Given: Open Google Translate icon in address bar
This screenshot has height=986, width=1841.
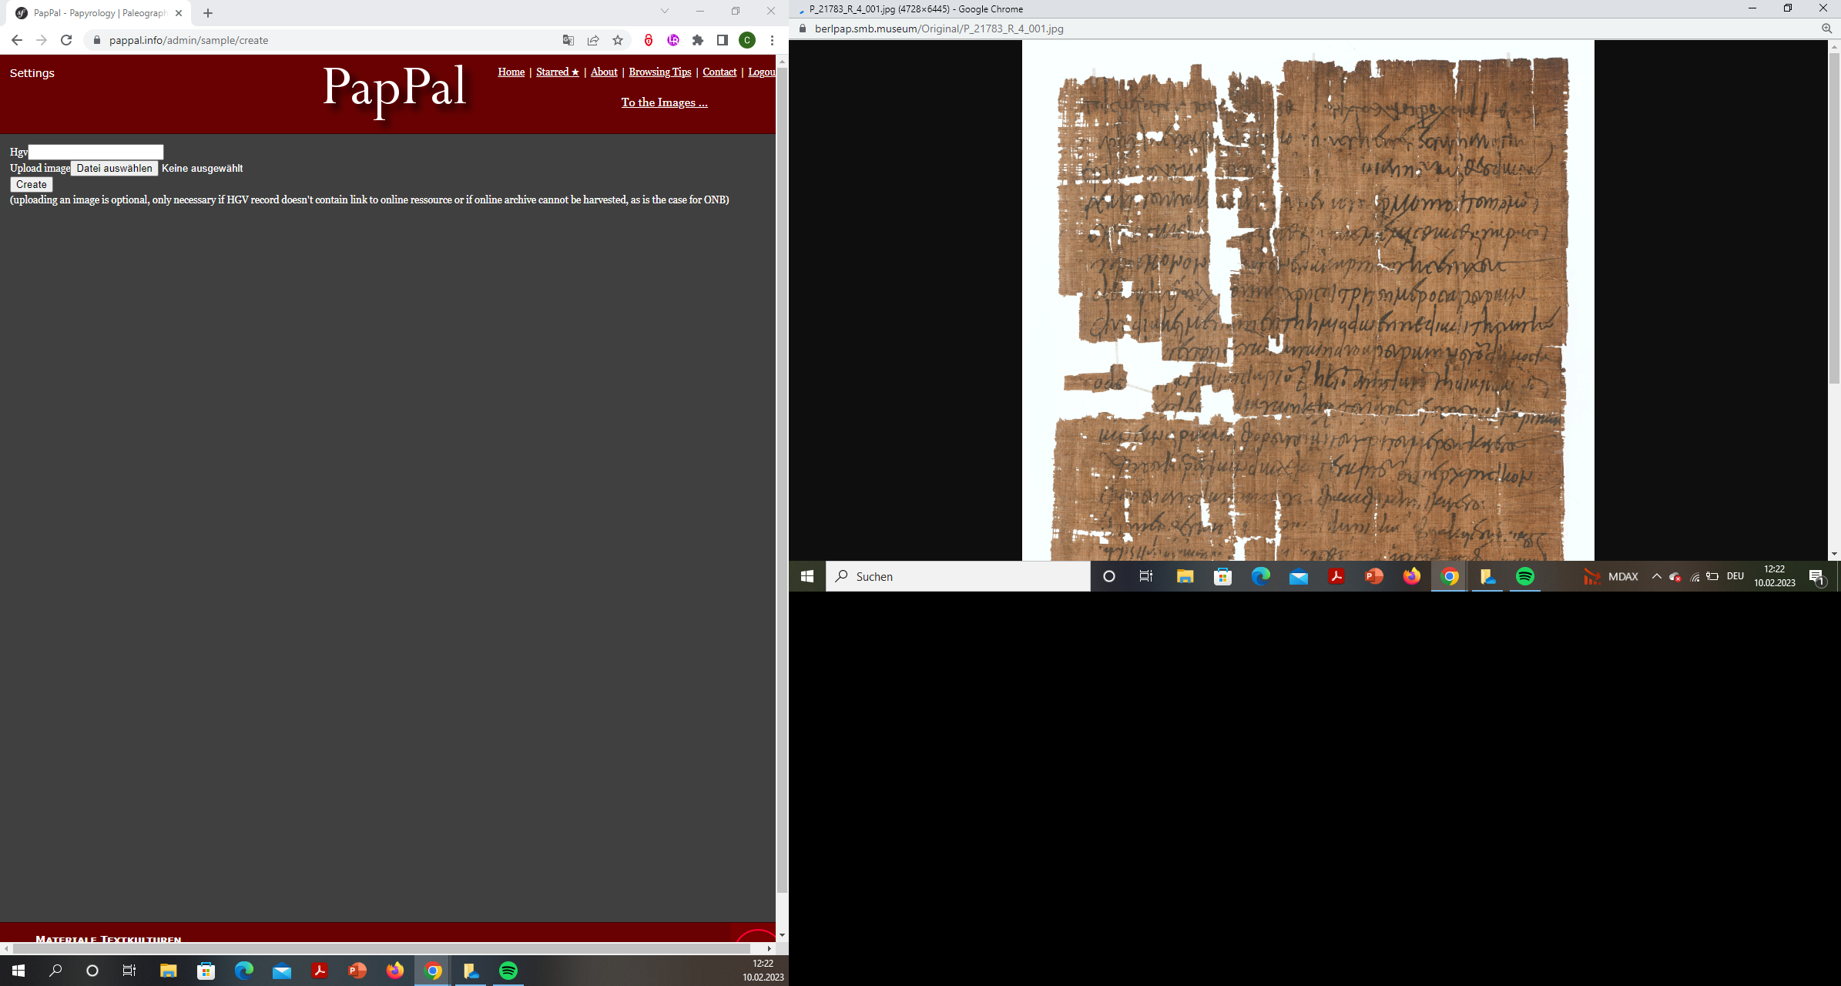Looking at the screenshot, I should (568, 40).
